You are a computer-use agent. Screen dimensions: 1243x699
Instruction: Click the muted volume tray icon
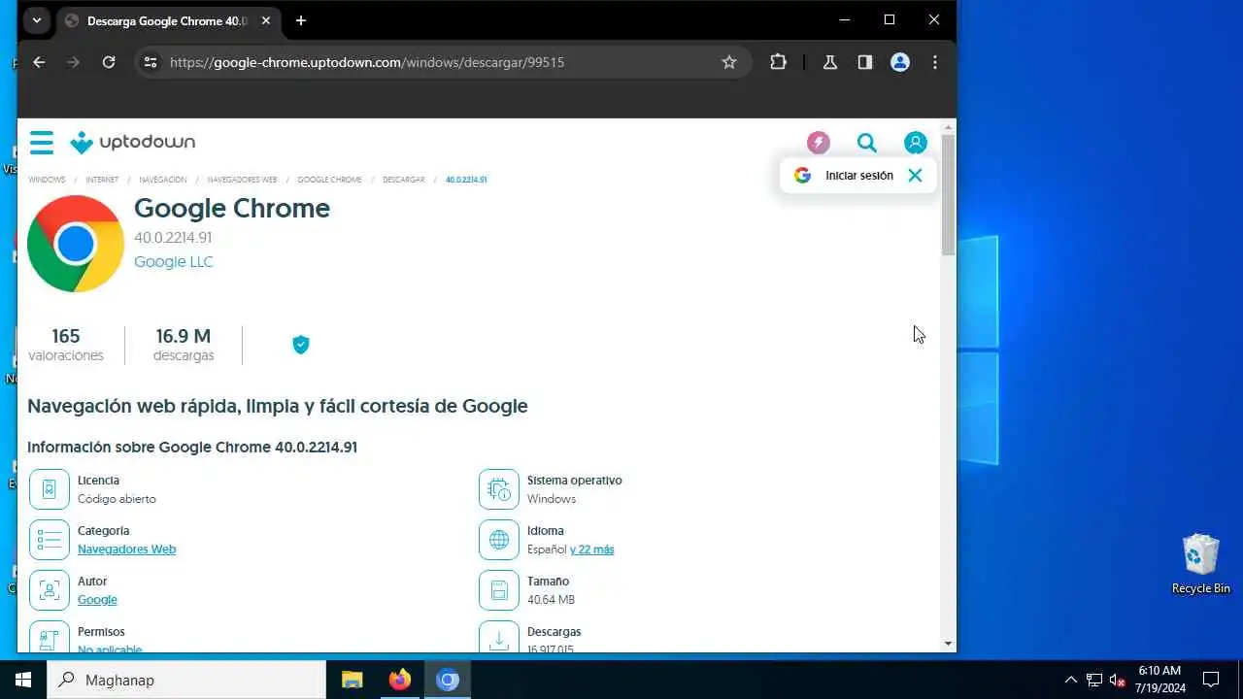click(x=1118, y=680)
